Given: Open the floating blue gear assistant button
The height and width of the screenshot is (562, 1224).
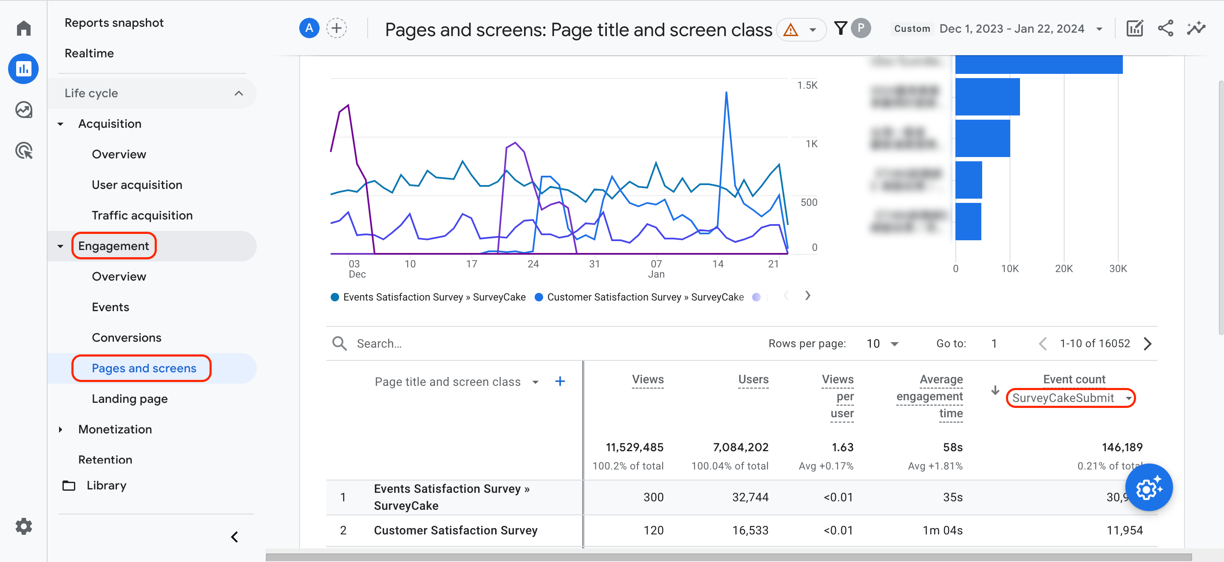Looking at the screenshot, I should 1148,487.
